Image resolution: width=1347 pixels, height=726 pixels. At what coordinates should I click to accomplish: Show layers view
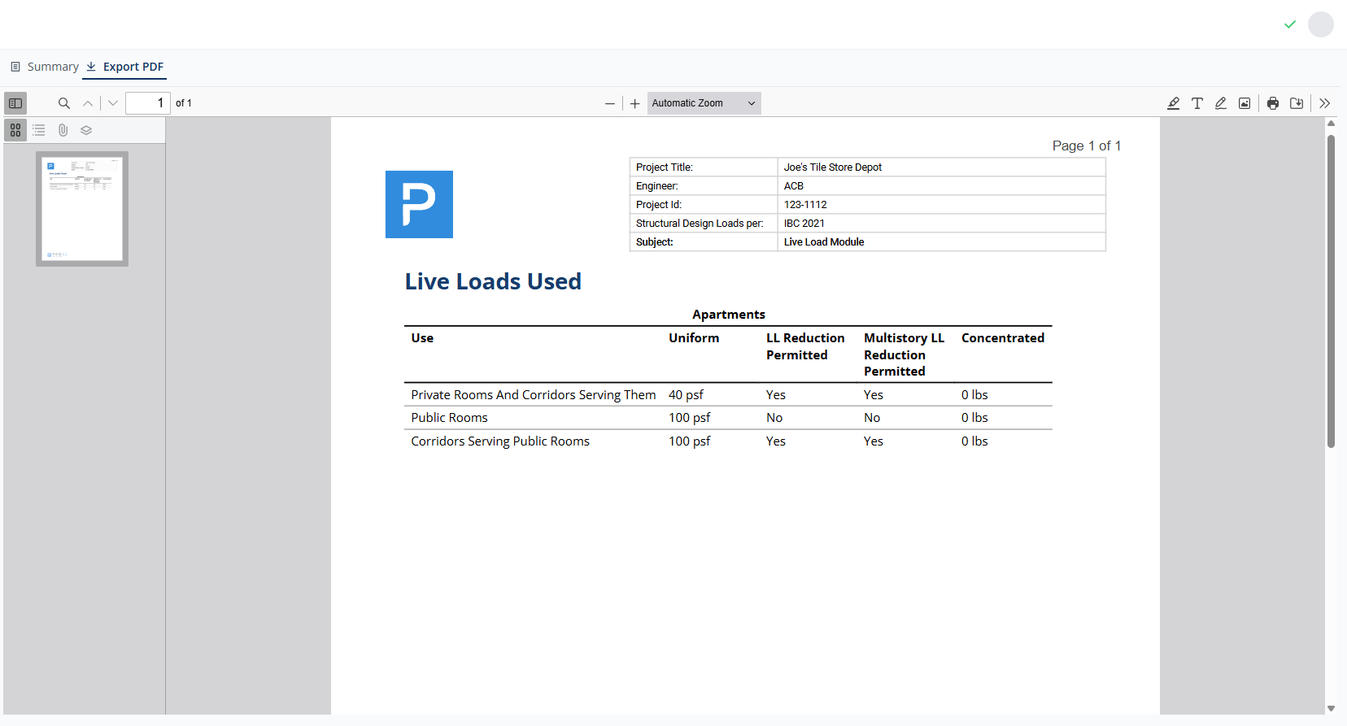click(x=86, y=130)
